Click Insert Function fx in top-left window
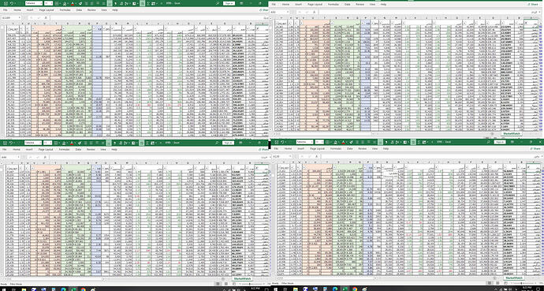This screenshot has width=544, height=291. (x=46, y=17)
